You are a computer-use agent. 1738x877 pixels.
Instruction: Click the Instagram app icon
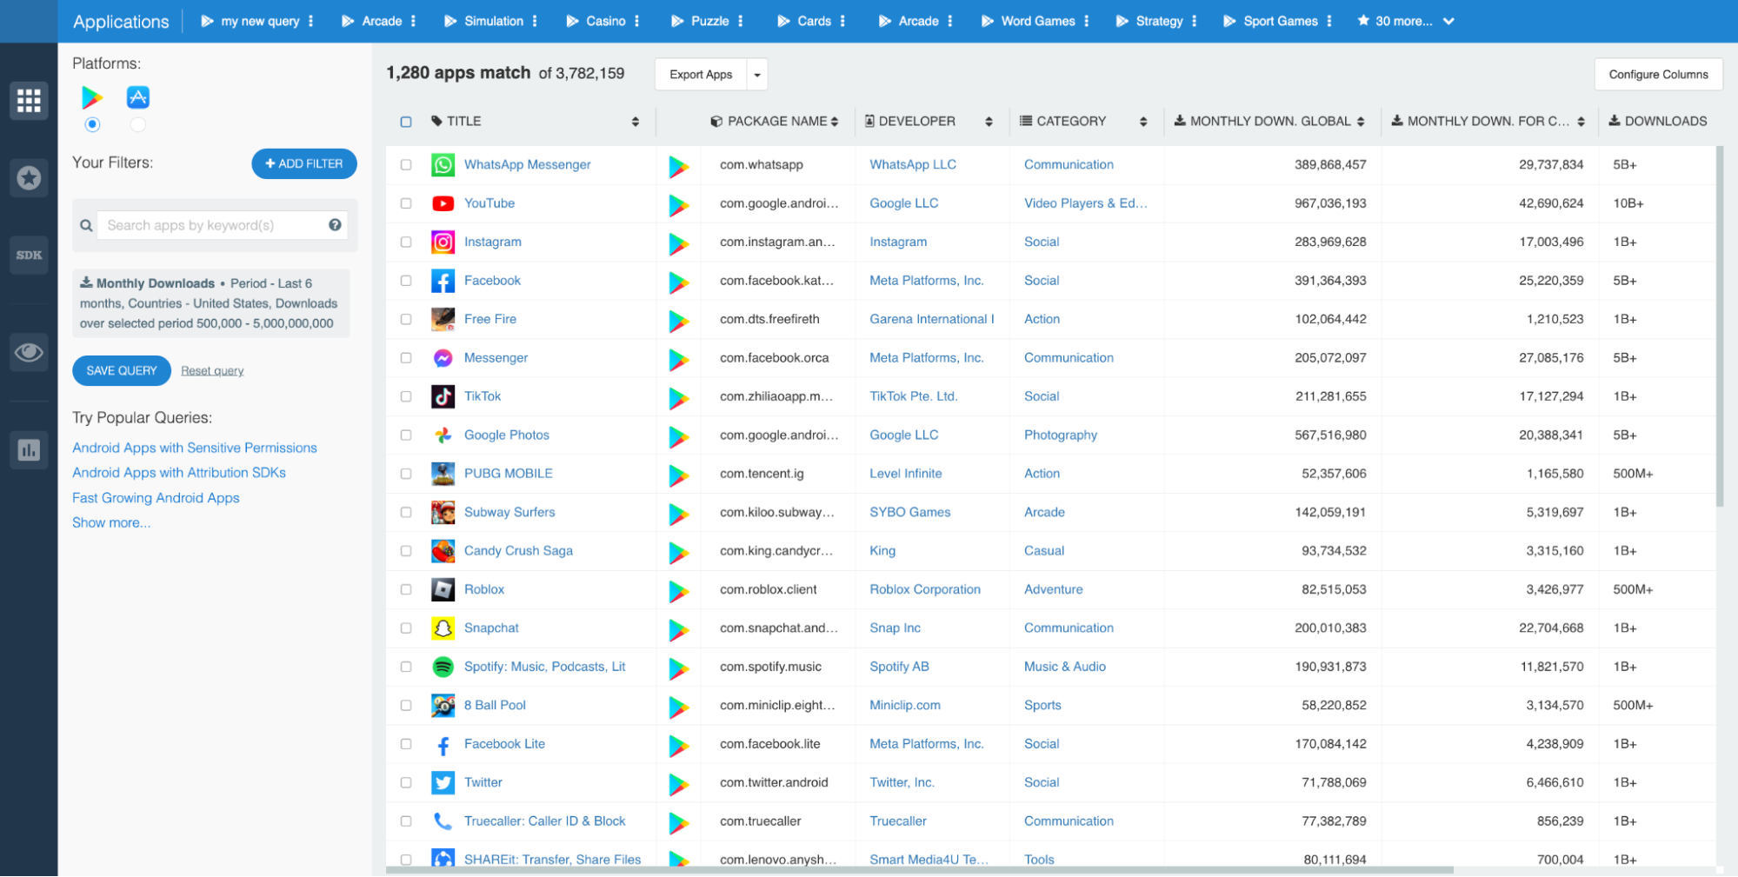(443, 243)
